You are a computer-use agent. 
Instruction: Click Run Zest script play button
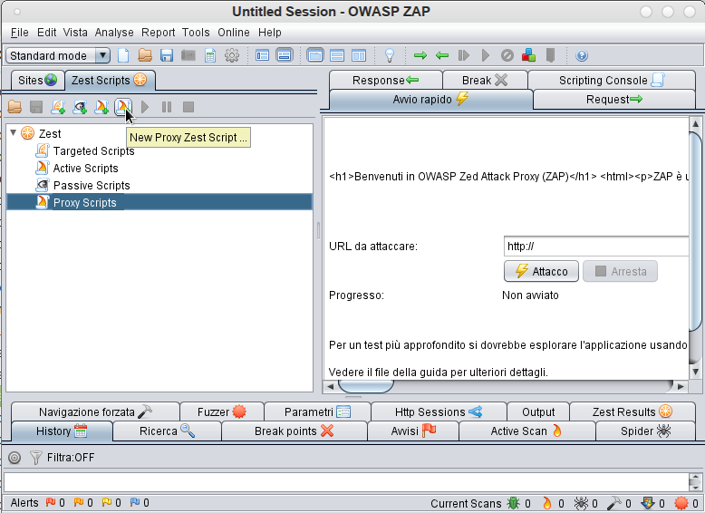click(x=145, y=107)
